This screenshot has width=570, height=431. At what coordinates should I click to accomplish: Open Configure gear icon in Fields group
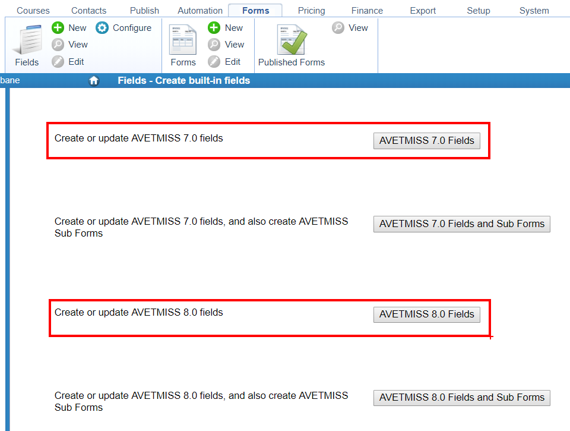pos(102,28)
